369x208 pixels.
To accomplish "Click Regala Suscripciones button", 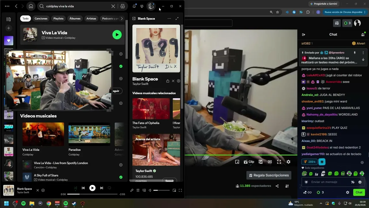I will pos(269,175).
